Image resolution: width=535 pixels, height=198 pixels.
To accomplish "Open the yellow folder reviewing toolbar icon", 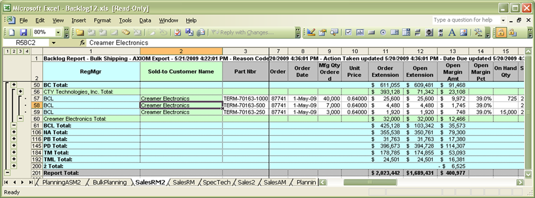I will (x=80, y=32).
